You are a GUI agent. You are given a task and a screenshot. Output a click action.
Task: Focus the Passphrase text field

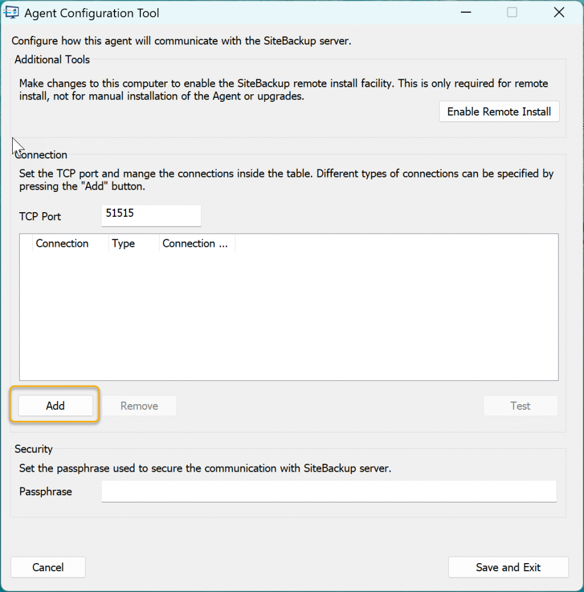pos(328,491)
